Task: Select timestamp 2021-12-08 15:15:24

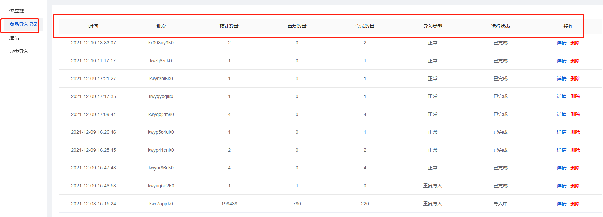Action: [93, 204]
